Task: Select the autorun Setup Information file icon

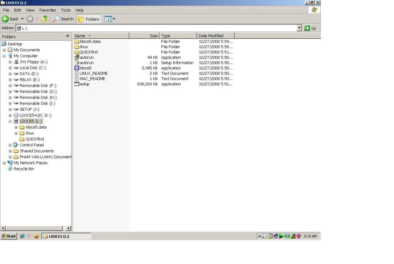Action: [77, 63]
